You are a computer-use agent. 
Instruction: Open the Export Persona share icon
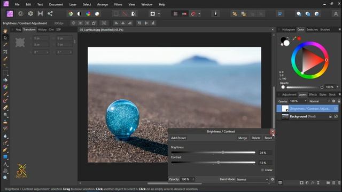pyautogui.click(x=50, y=14)
